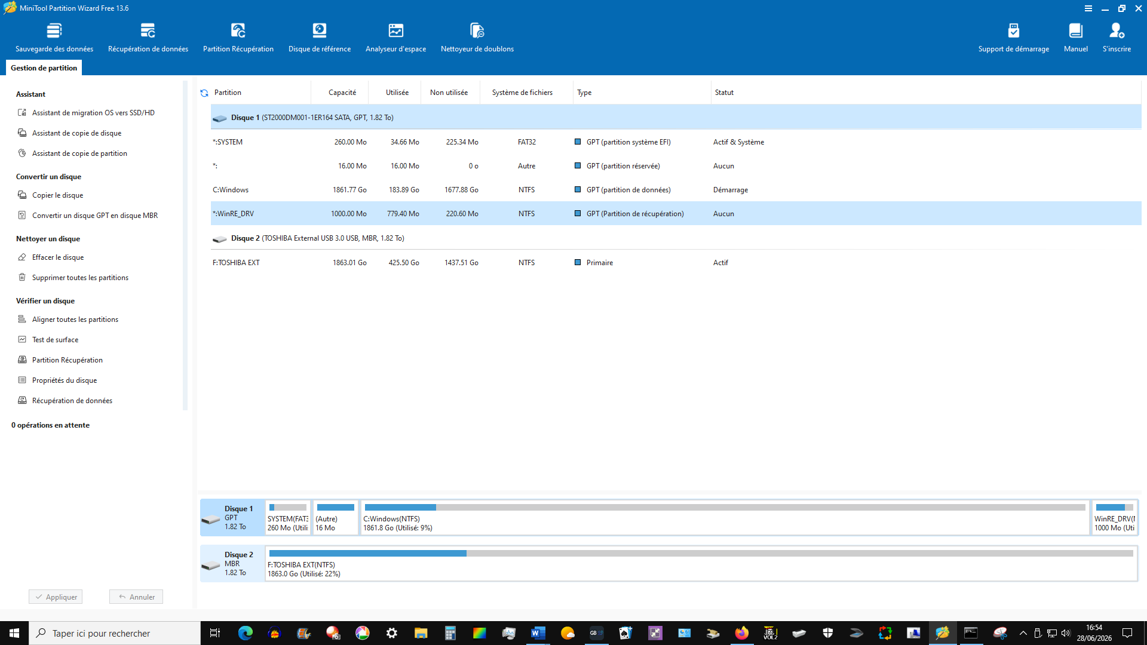
Task: Launch Partition Récupération from top toolbar
Action: [x=238, y=37]
